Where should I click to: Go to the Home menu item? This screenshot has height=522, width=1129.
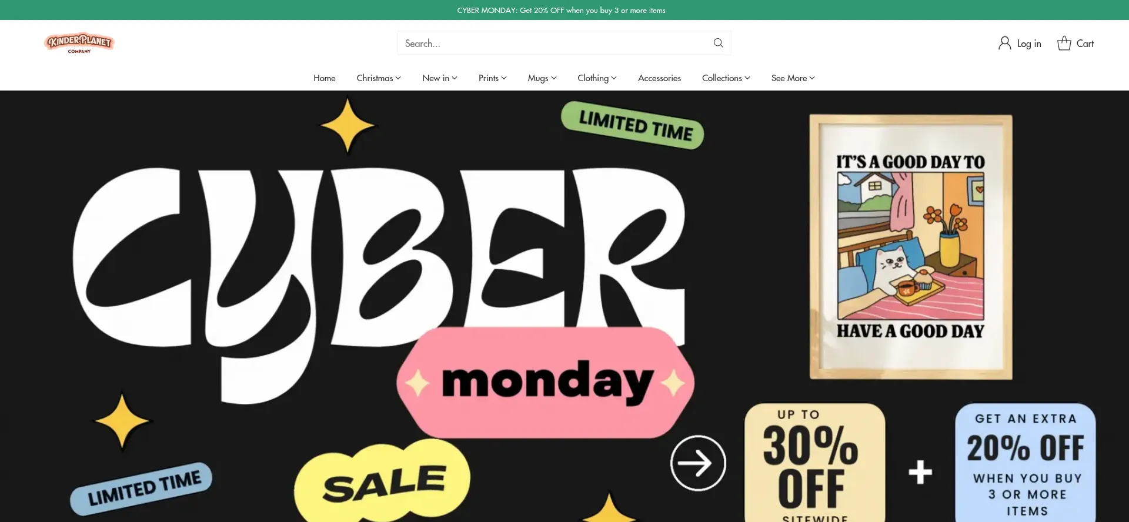click(x=324, y=78)
